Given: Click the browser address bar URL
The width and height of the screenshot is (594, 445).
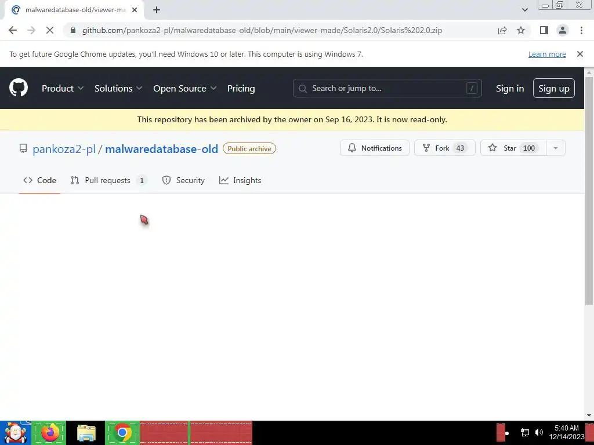Looking at the screenshot, I should (x=262, y=30).
